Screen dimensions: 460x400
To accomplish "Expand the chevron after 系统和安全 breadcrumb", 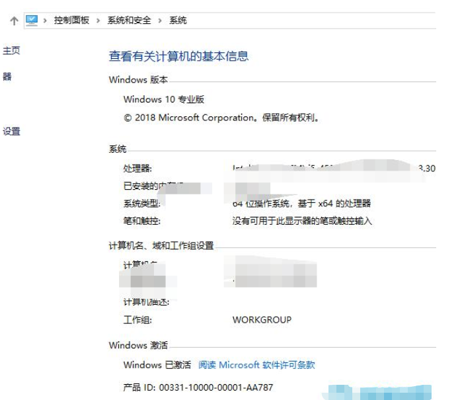I will pos(160,20).
